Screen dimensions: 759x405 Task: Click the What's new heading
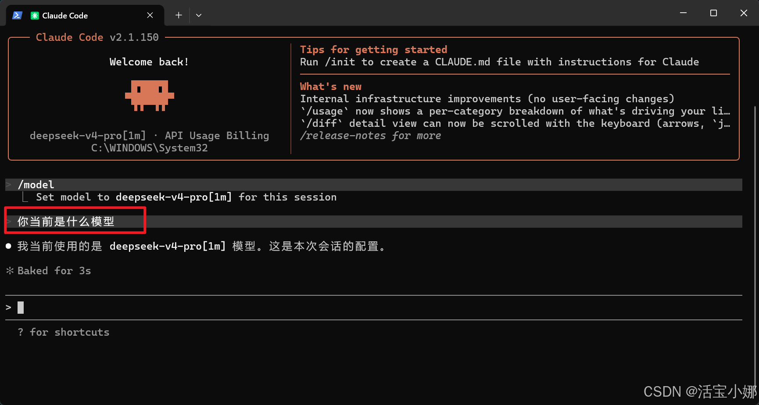pyautogui.click(x=331, y=86)
